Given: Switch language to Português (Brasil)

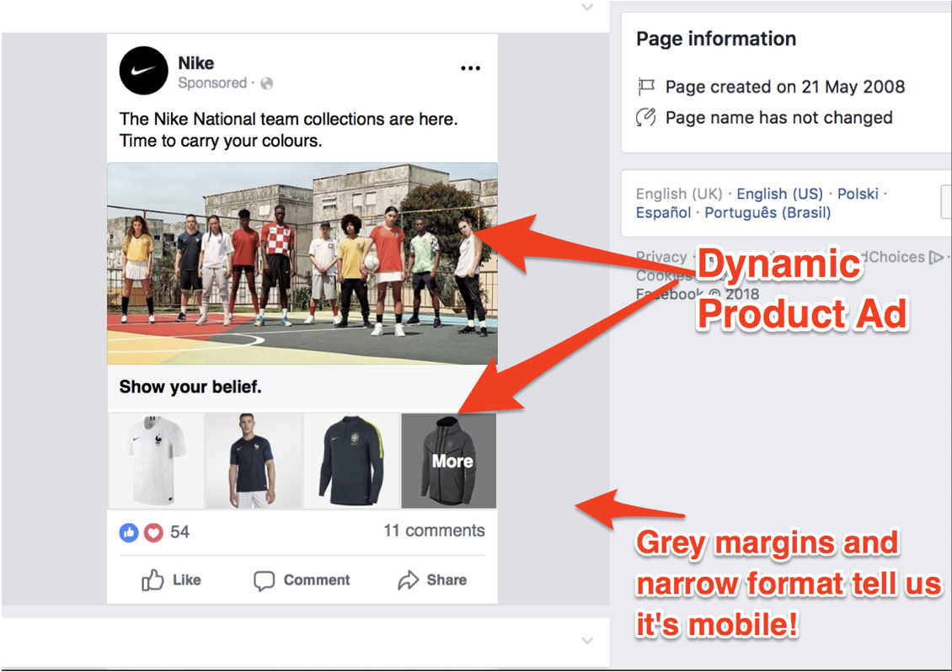Looking at the screenshot, I should coord(767,212).
